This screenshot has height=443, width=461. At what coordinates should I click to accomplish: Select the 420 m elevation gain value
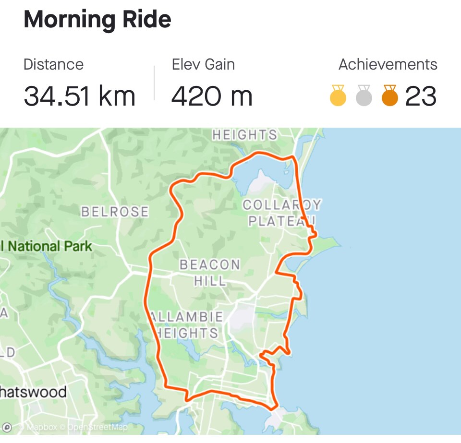(x=212, y=96)
